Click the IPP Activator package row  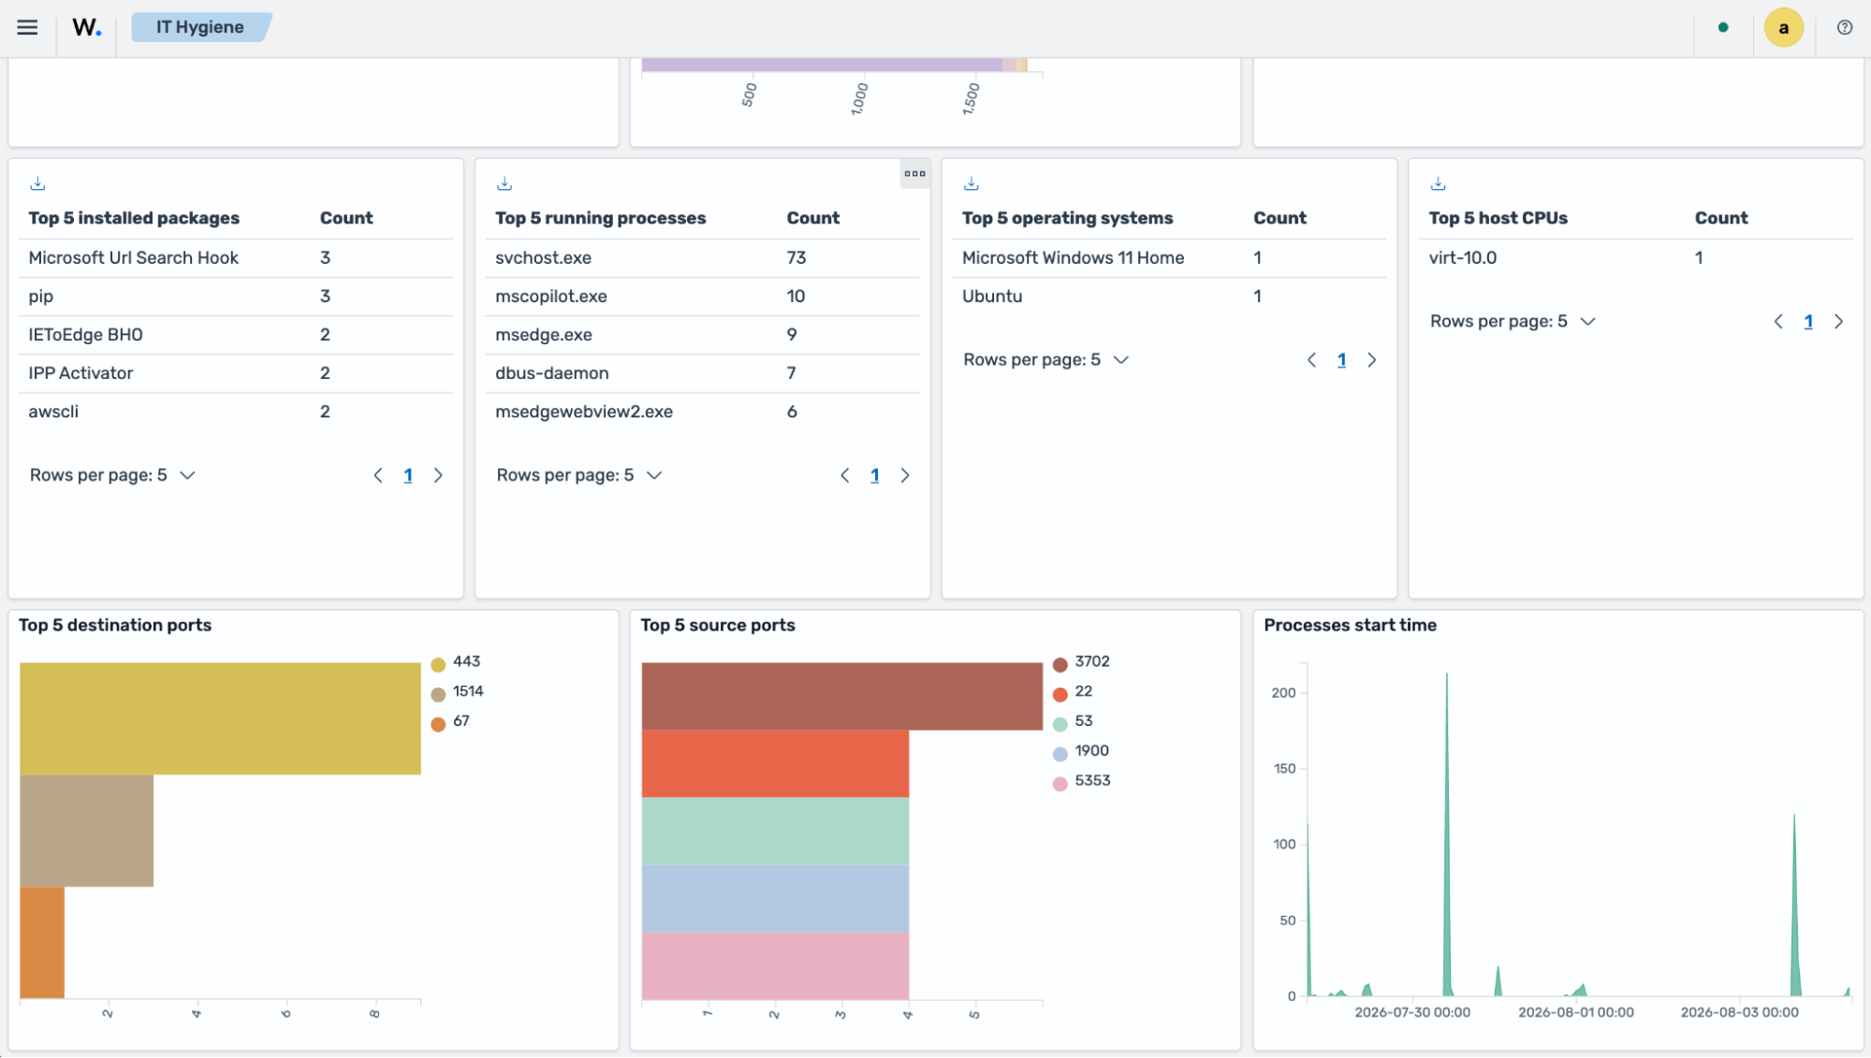(x=235, y=373)
